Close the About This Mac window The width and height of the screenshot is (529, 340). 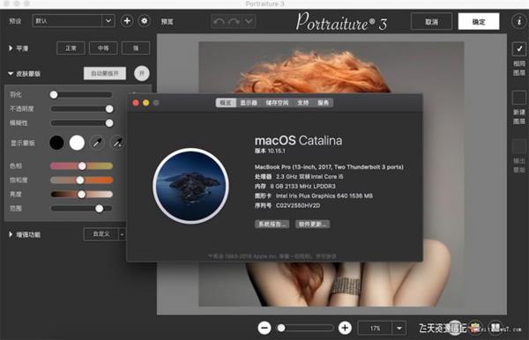(136, 103)
